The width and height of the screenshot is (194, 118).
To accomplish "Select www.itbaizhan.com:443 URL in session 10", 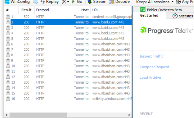I will coord(111,66).
